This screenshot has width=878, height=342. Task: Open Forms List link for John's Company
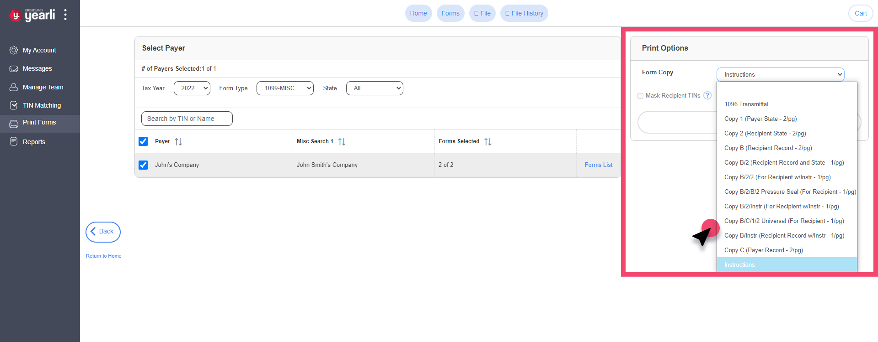point(598,165)
